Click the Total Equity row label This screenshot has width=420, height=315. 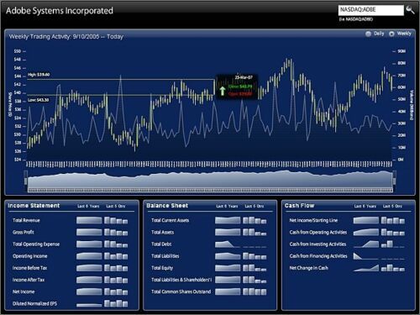point(162,268)
